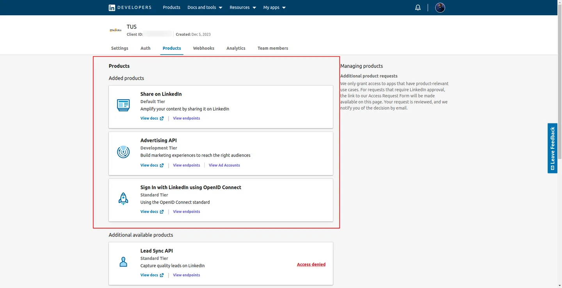Click the Development Tier label

(159, 148)
